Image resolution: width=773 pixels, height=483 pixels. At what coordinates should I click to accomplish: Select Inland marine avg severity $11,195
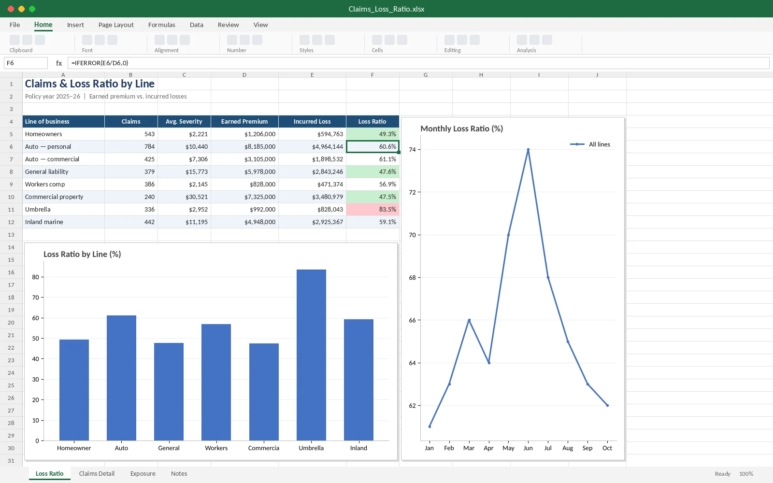[184, 222]
